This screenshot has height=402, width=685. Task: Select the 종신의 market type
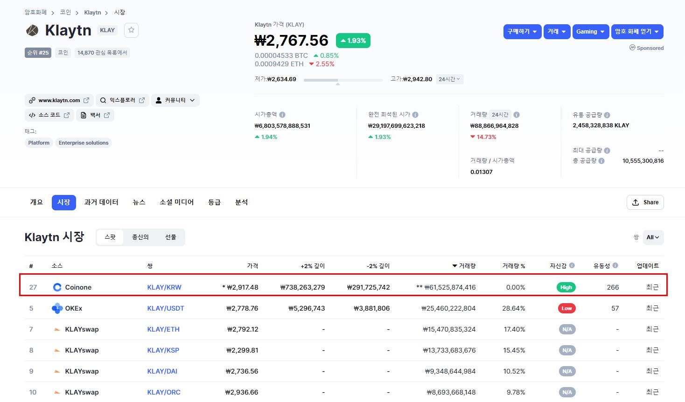140,237
